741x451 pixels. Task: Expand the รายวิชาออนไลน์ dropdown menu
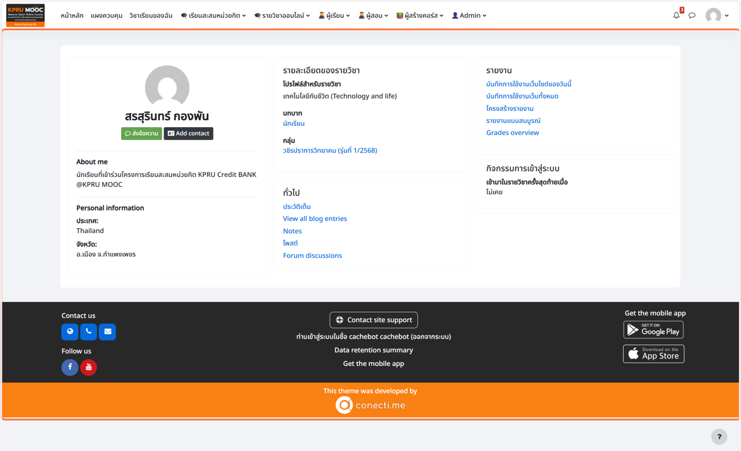point(282,15)
